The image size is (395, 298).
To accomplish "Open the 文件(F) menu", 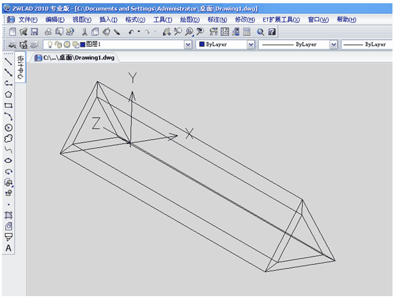I will point(27,20).
